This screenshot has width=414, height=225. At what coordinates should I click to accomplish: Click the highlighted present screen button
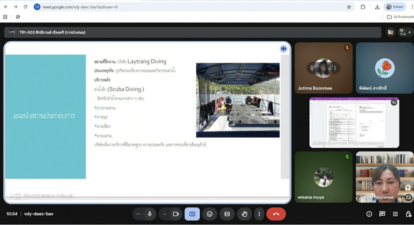[x=192, y=214]
